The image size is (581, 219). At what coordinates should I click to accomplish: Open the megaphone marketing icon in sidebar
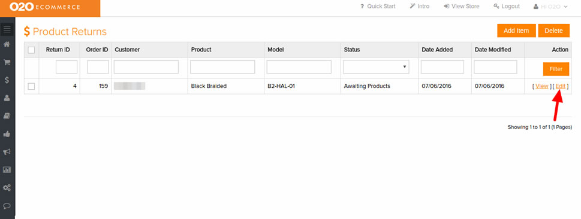pos(7,152)
